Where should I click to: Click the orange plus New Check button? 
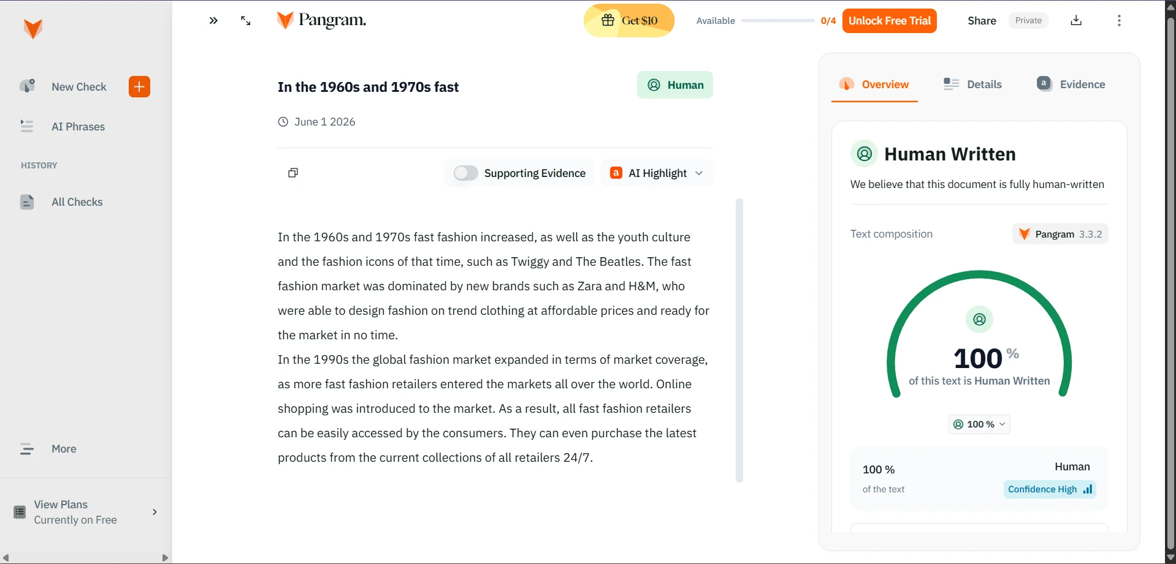(x=139, y=87)
